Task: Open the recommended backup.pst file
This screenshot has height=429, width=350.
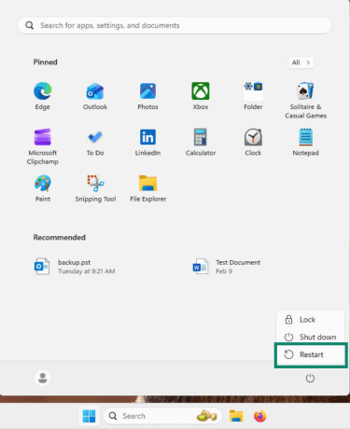Action: click(75, 267)
